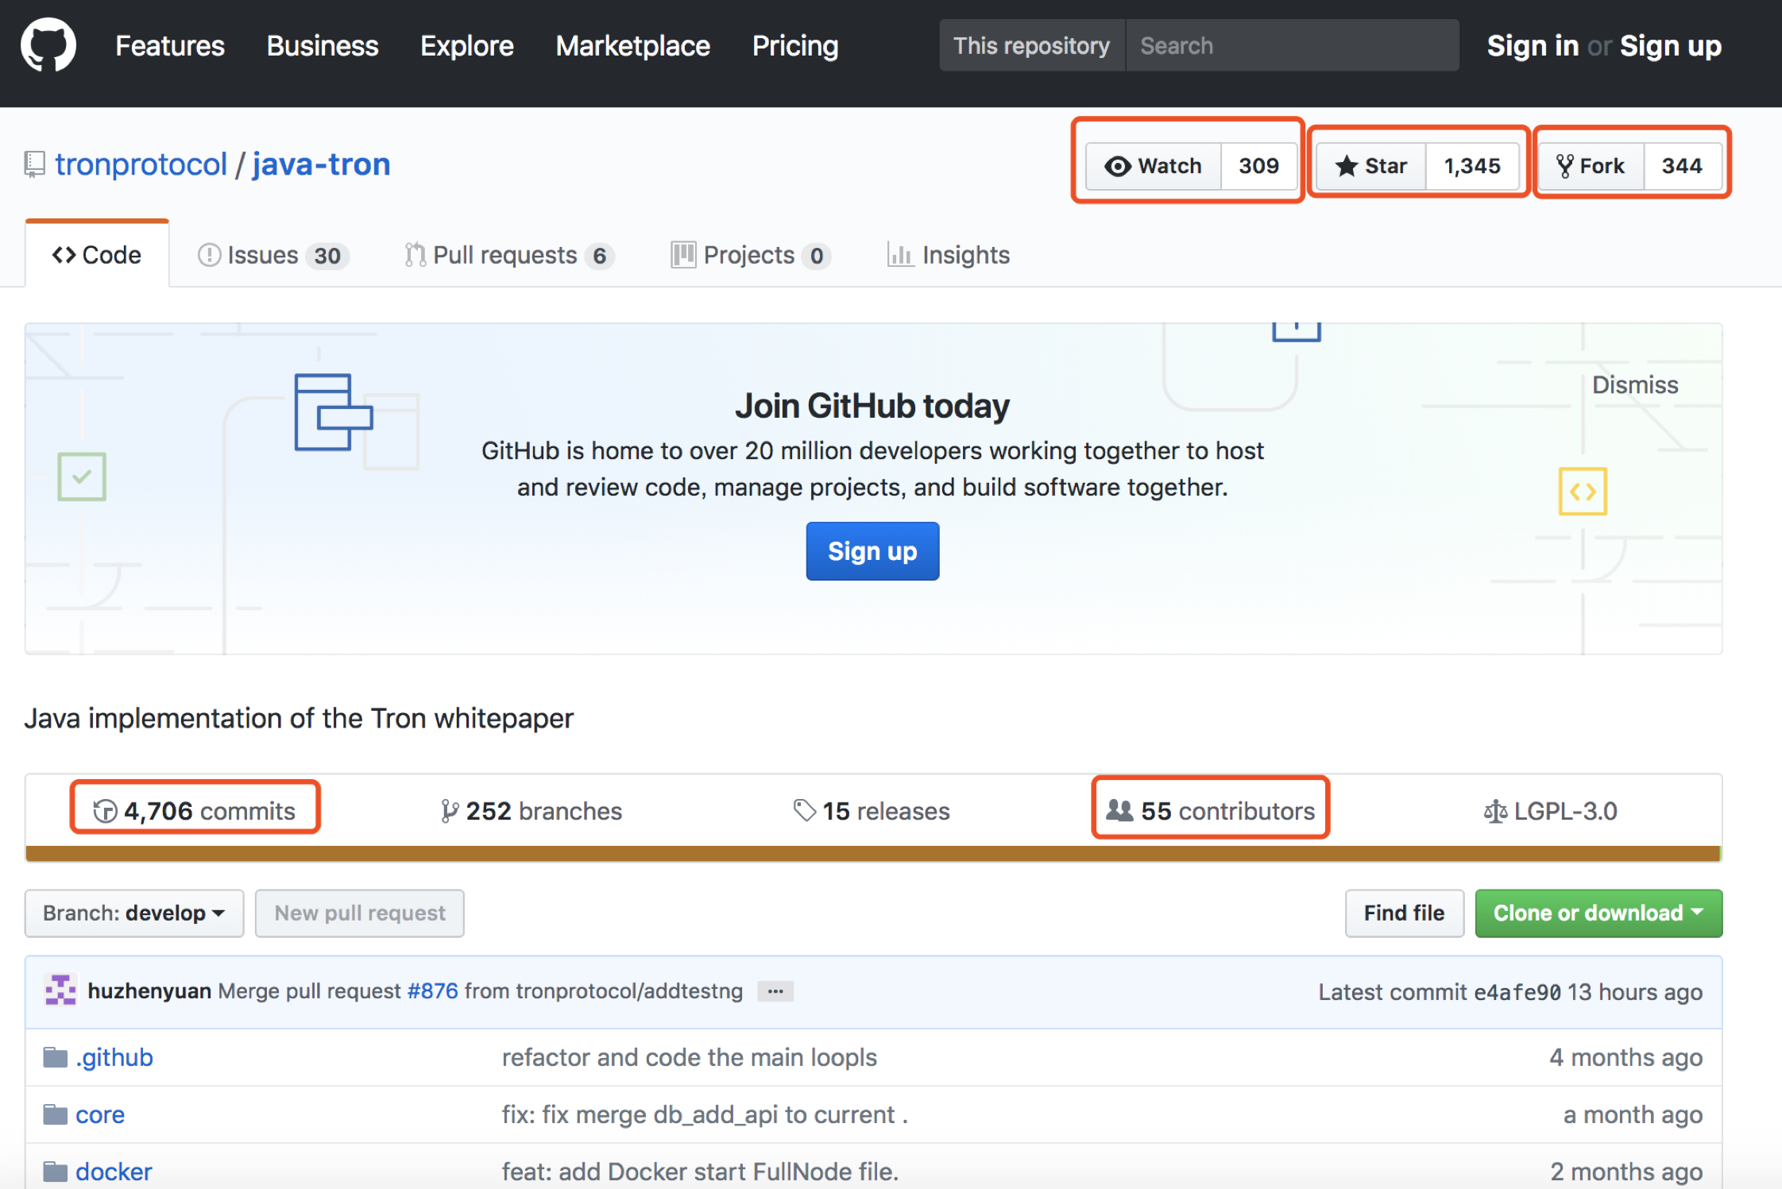Click the '13 hours ago' timestamp

pos(1635,992)
